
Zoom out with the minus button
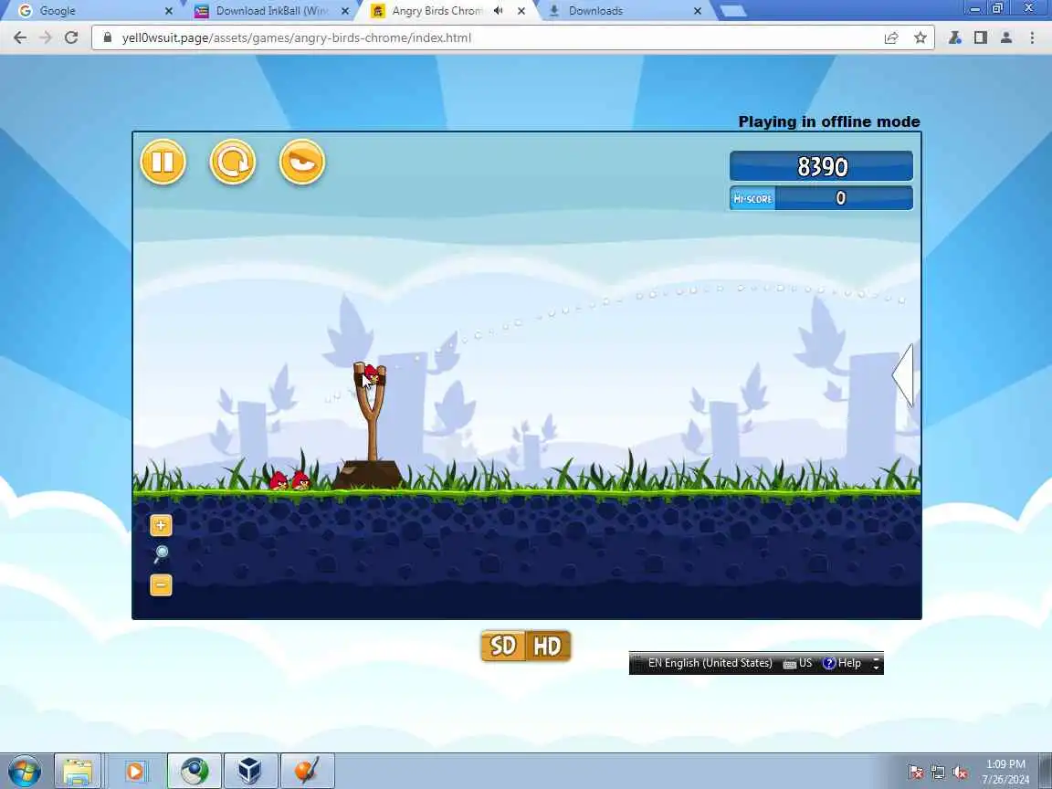161,585
